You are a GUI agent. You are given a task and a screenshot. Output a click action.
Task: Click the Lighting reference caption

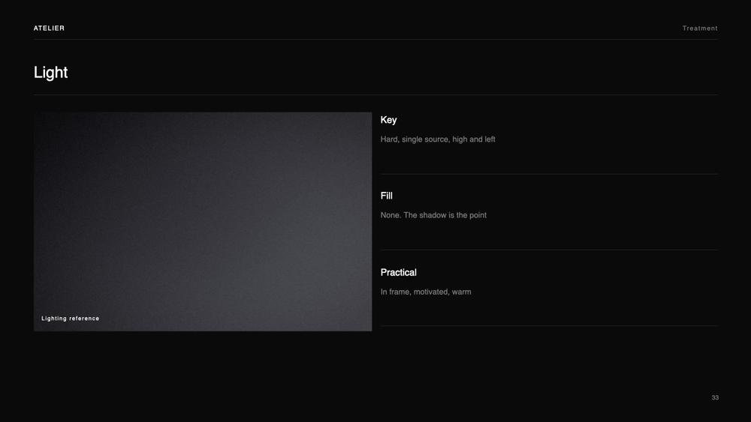click(x=71, y=319)
